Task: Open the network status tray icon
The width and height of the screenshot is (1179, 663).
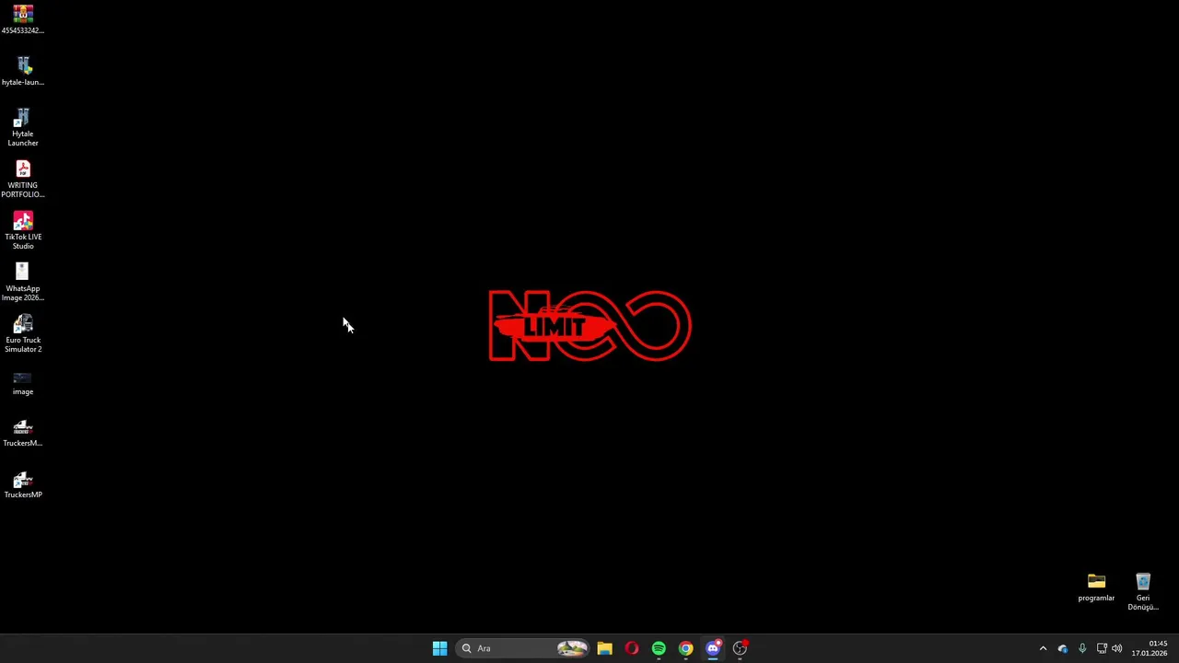Action: point(1102,648)
